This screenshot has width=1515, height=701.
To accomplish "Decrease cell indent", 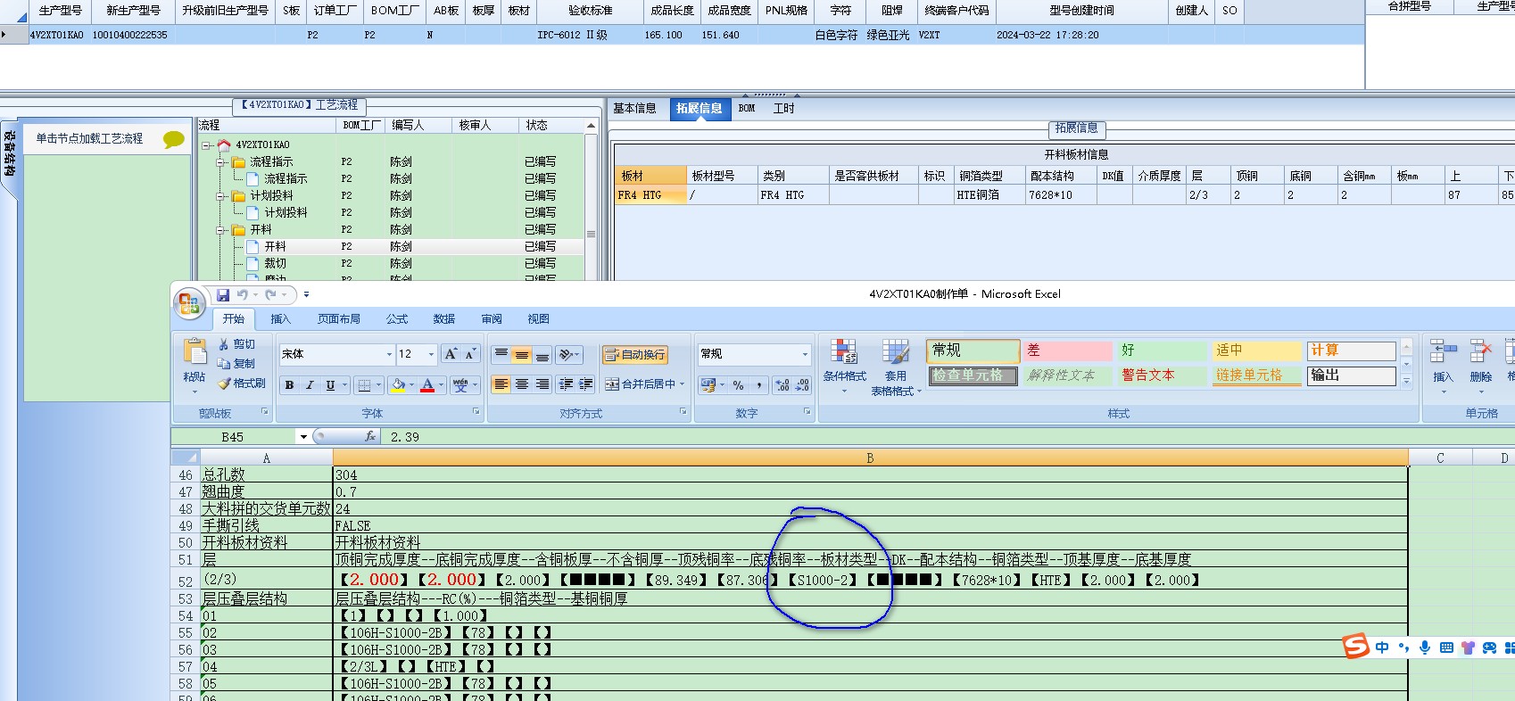I will coord(566,384).
